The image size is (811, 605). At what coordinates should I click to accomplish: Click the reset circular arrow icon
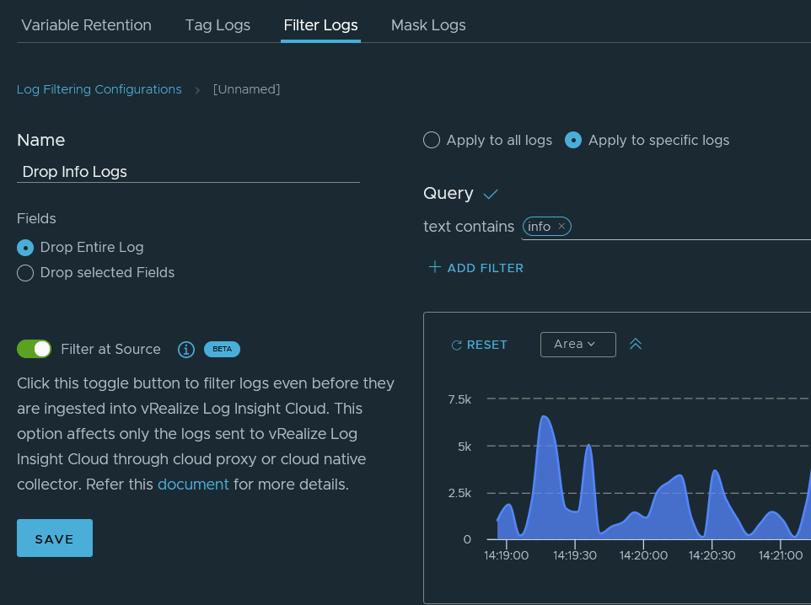456,345
